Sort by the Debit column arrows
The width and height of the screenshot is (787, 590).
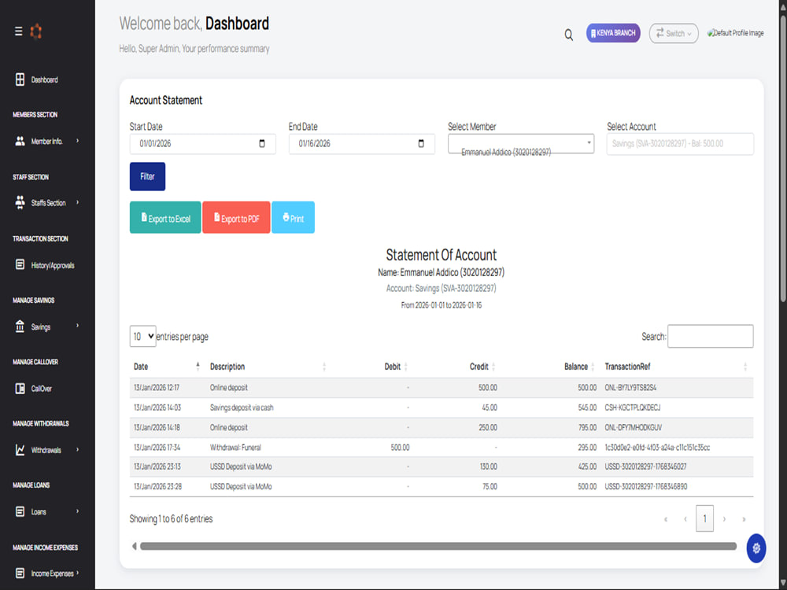406,367
